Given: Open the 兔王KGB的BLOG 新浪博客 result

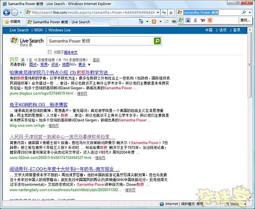Looking at the screenshot, I should (x=39, y=104).
